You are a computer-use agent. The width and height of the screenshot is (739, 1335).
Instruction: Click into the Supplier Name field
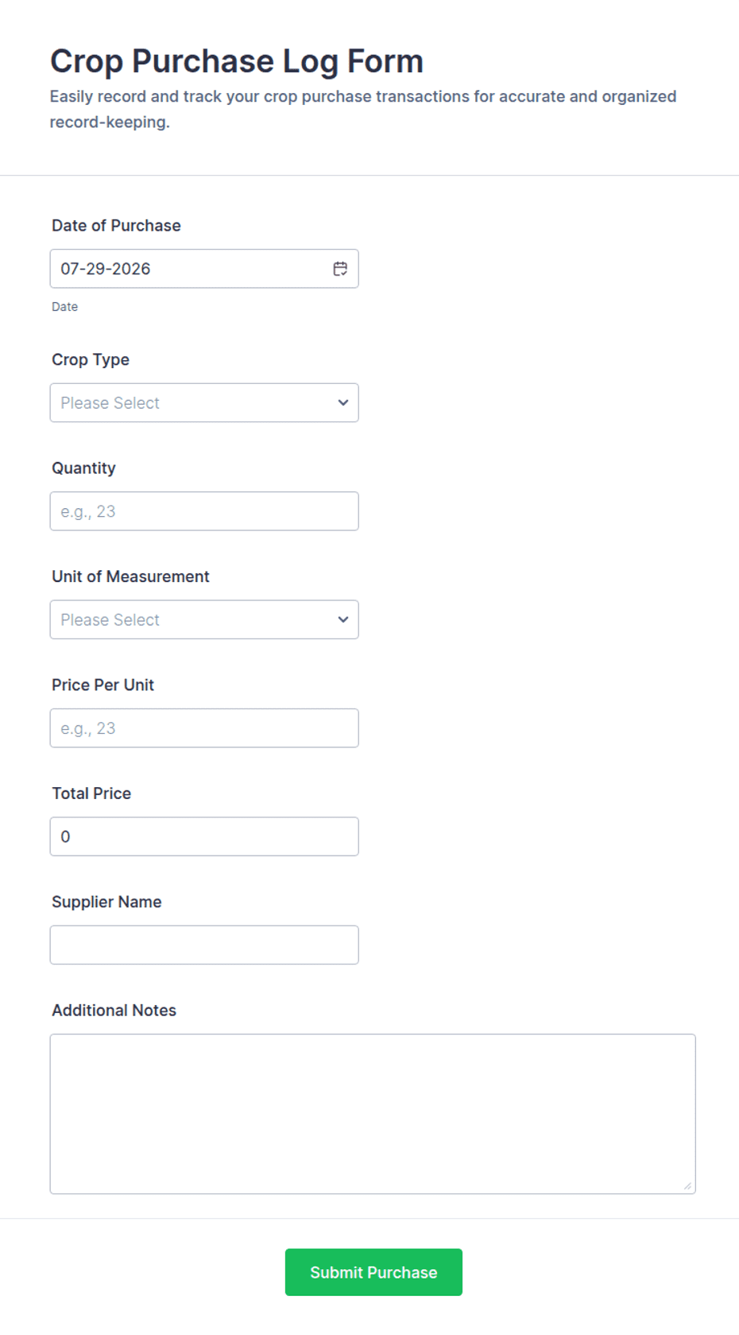pyautogui.click(x=204, y=945)
